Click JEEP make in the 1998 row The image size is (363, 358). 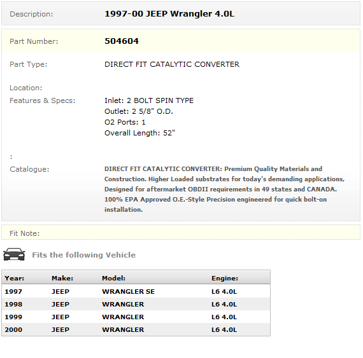(x=60, y=304)
